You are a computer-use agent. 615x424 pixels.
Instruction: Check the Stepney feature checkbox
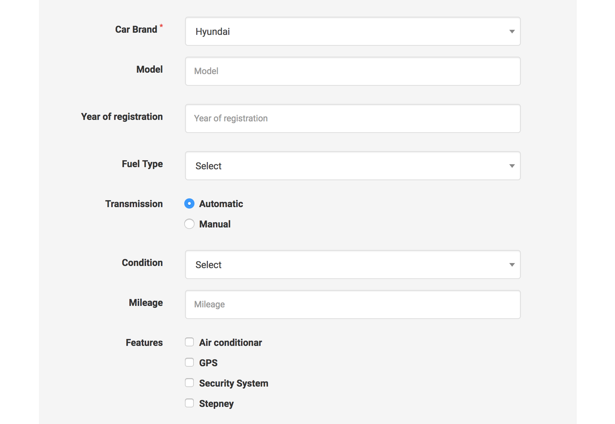coord(189,403)
